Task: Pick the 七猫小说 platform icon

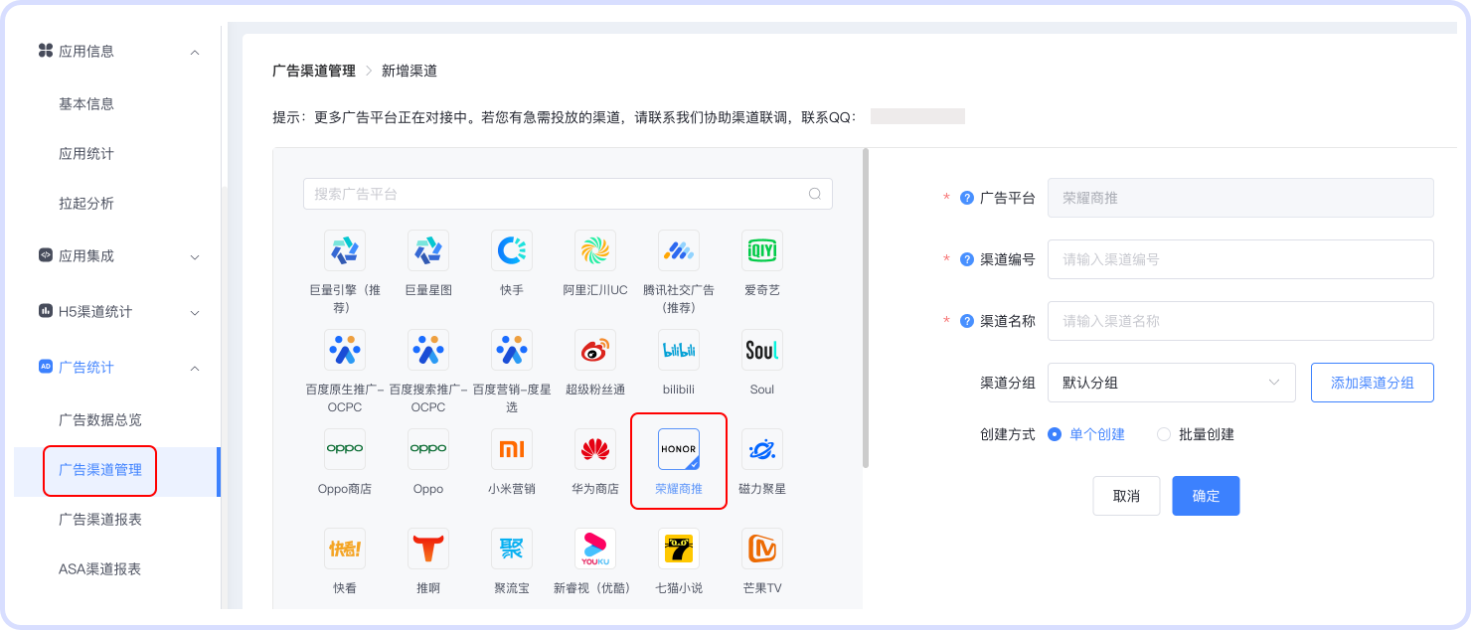Action: 679,549
